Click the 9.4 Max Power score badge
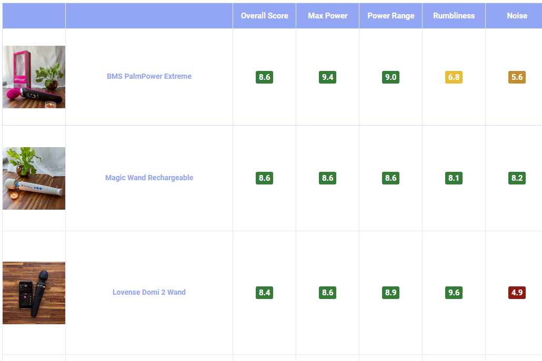This screenshot has width=542, height=361. point(327,77)
